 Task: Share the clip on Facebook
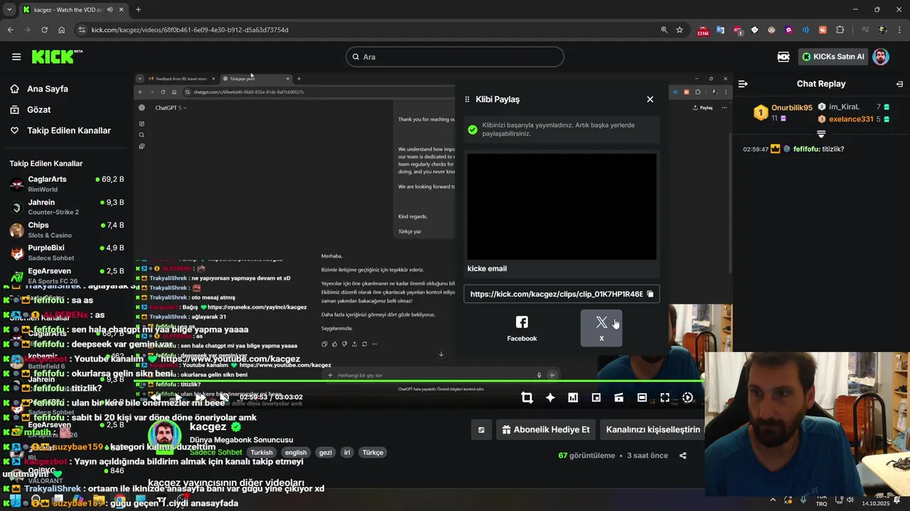pos(522,329)
